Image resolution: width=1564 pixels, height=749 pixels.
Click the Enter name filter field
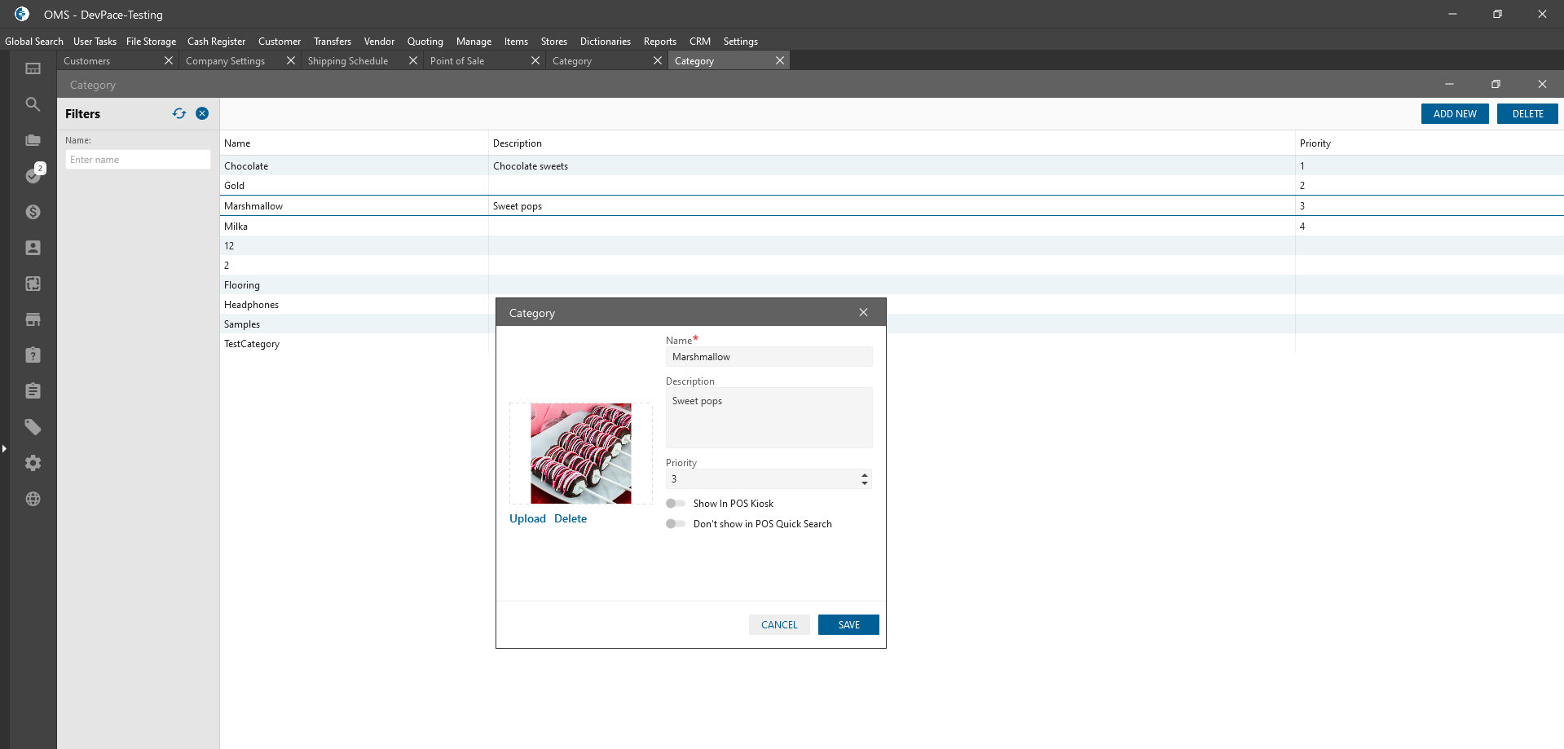pos(138,160)
